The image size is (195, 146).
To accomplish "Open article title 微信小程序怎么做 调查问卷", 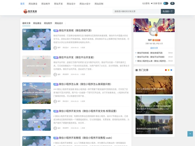I will coord(85,84).
